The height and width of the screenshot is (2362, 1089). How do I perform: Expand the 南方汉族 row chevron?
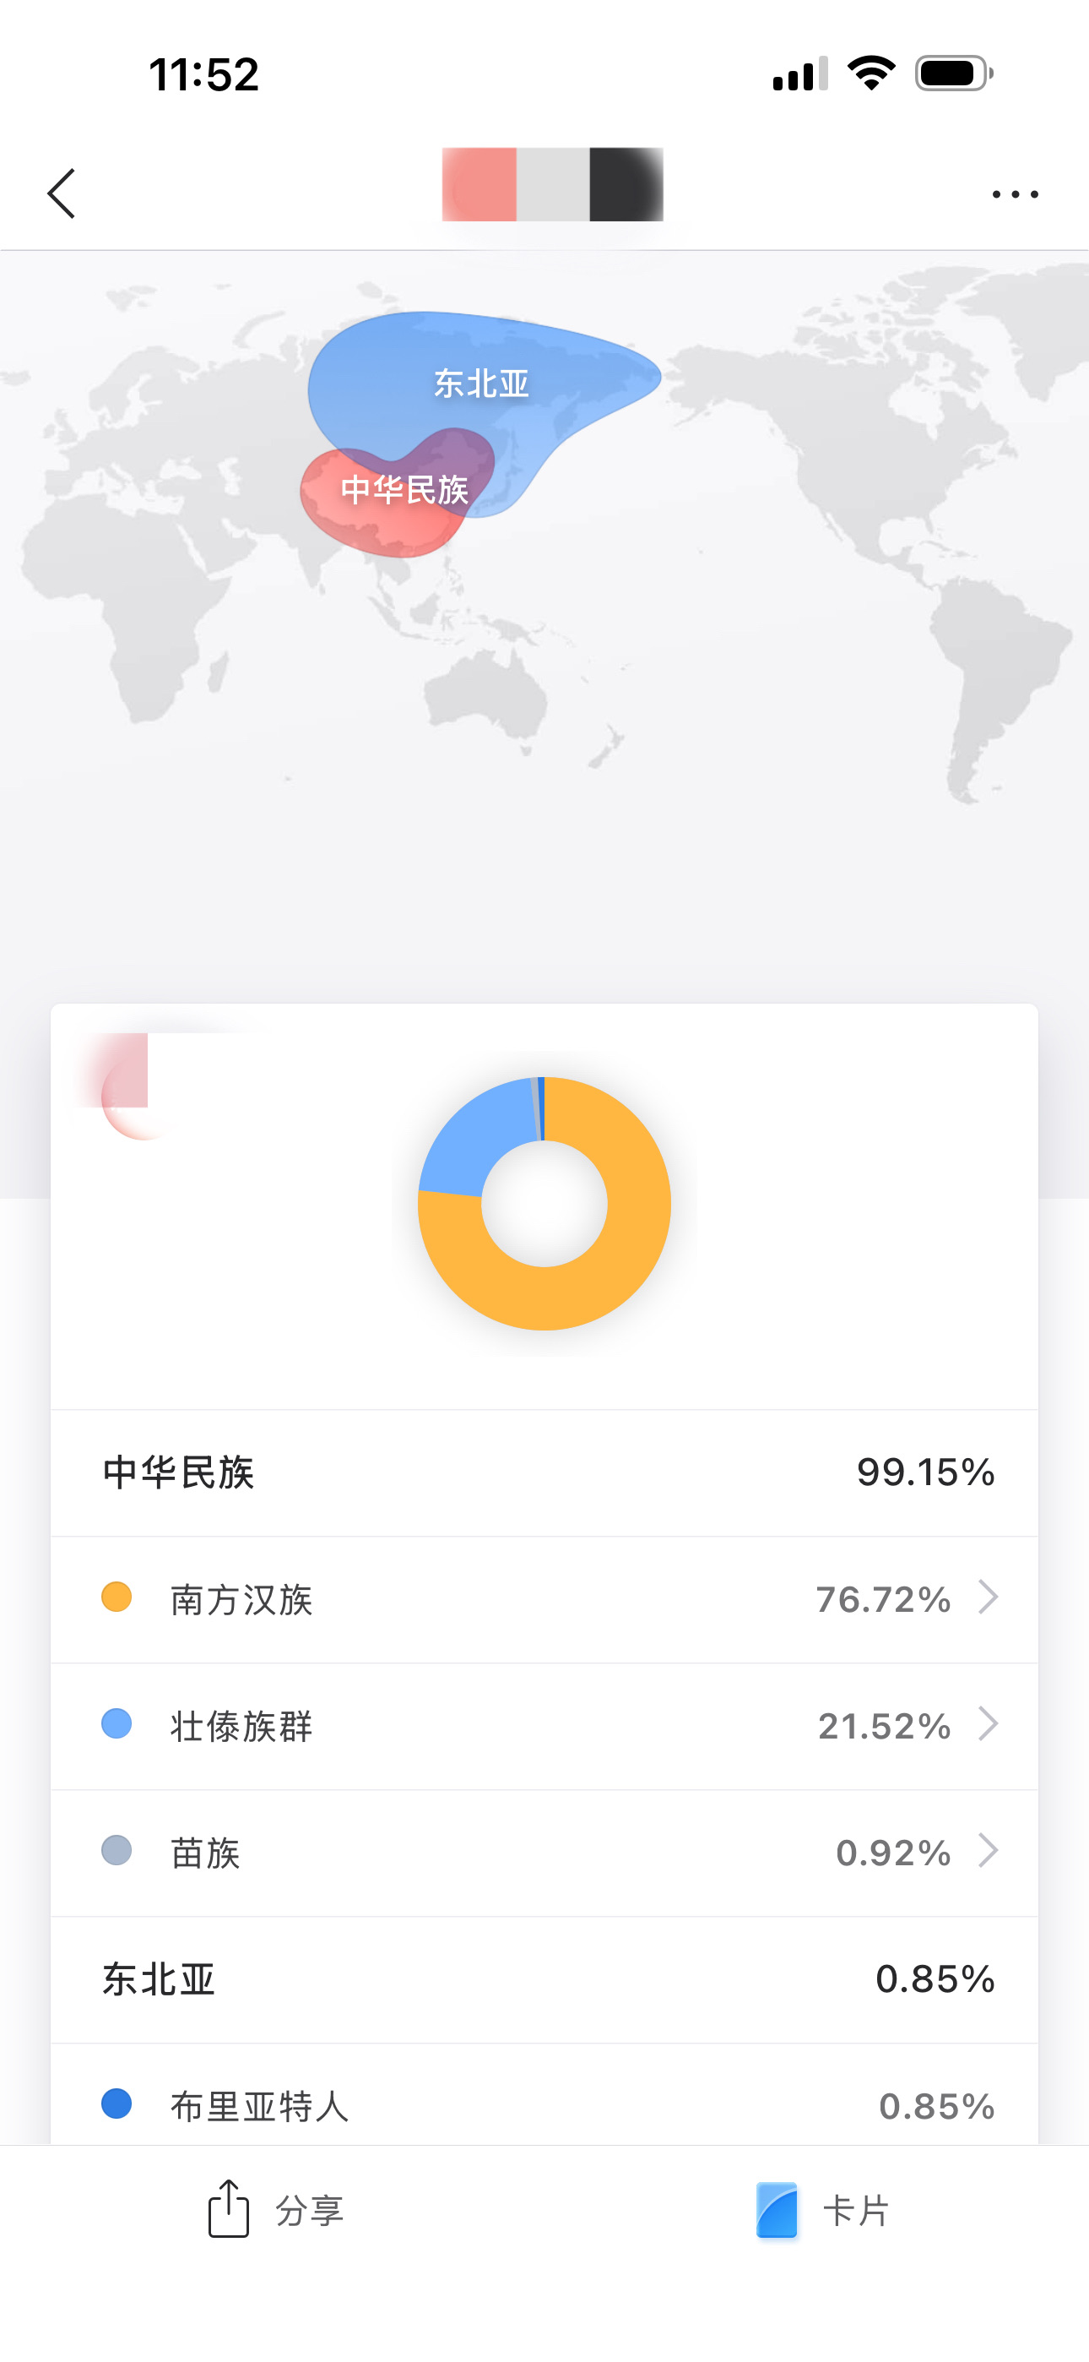click(987, 1597)
